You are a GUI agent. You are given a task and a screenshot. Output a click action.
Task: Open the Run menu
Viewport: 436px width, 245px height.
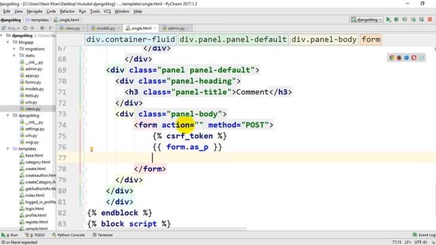(82, 12)
